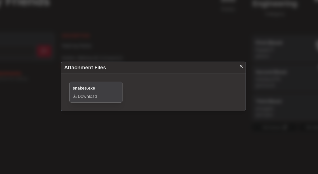Click the snakes.exe attachment card
The height and width of the screenshot is (174, 318).
pyautogui.click(x=108, y=92)
